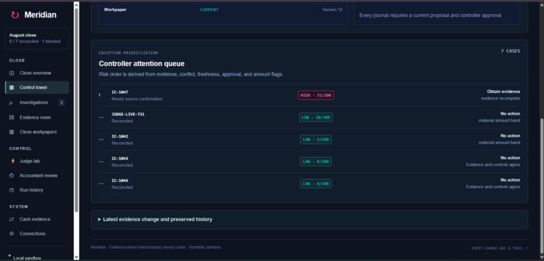The width and height of the screenshot is (544, 261).
Task: Click the sidebar vertical scrollbar
Action: (x=76, y=111)
